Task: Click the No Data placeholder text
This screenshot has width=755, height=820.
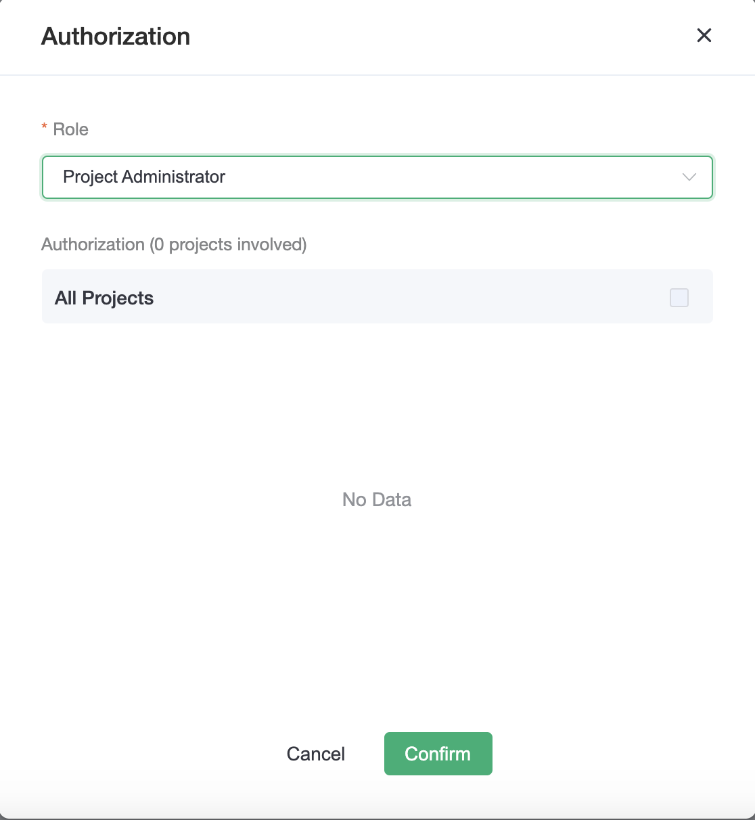Action: 377,499
